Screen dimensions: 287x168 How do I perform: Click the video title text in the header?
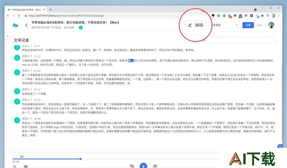point(75,23)
